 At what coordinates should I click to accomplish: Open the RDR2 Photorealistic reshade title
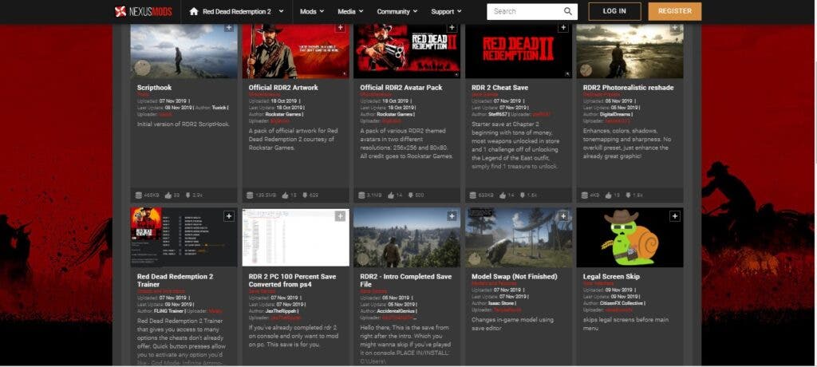click(628, 88)
